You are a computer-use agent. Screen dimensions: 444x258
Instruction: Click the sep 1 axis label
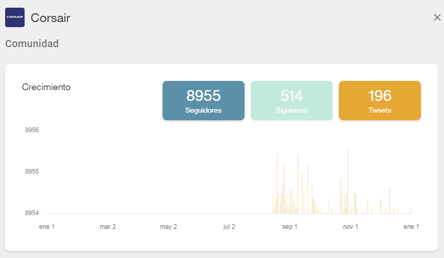pos(290,227)
